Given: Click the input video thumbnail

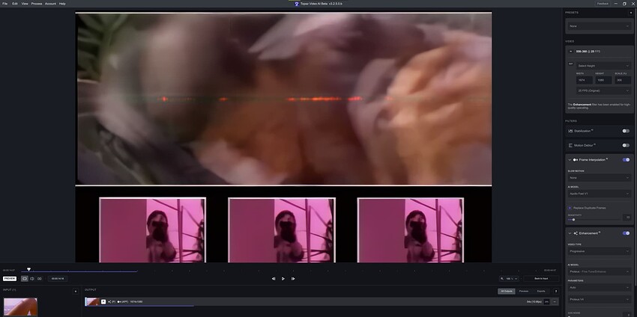Looking at the screenshot, I should coord(20,307).
